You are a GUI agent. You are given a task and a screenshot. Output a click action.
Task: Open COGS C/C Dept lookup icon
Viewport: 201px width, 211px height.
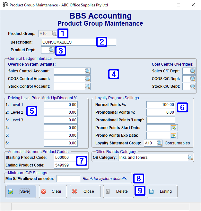tap(193, 79)
